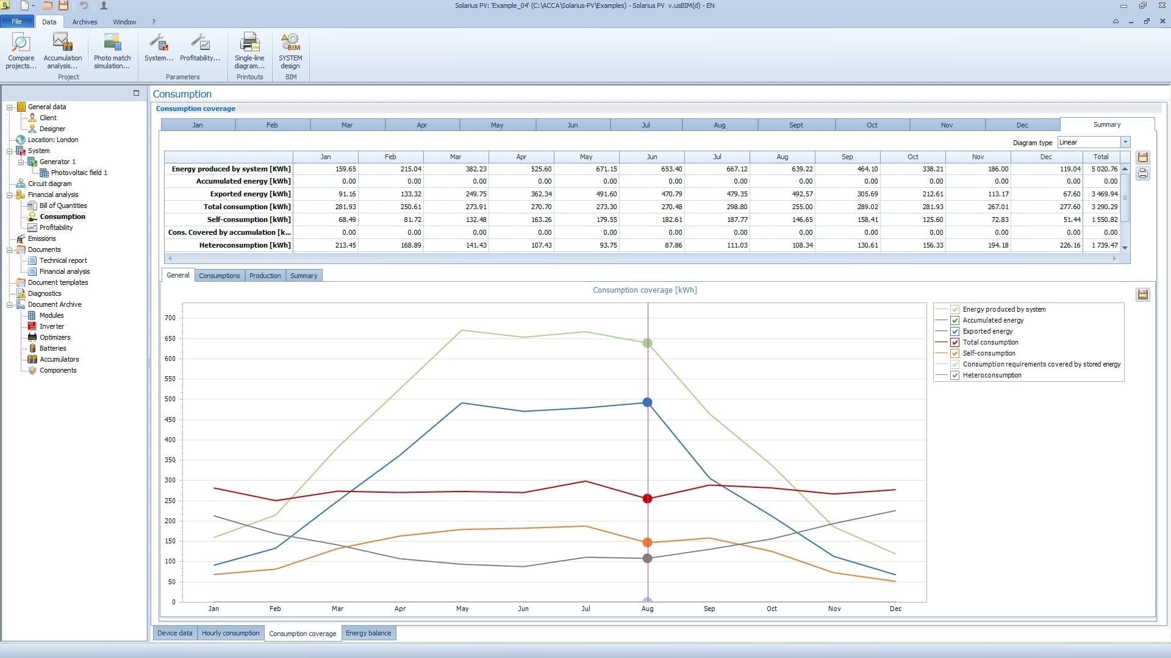Open Hourly consumption bottom tab
Screen dimensions: 1171x658
[231, 633]
